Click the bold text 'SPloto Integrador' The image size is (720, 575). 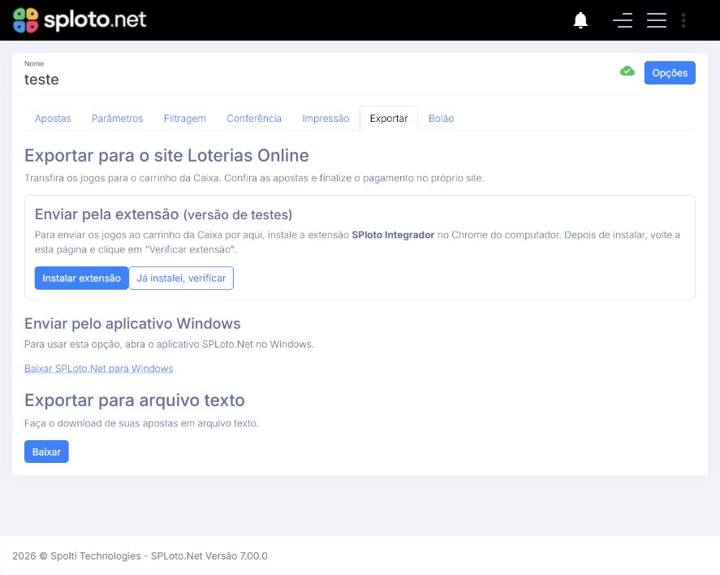[393, 235]
